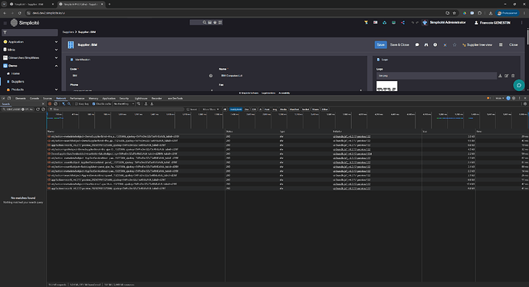The height and width of the screenshot is (287, 529).
Task: Clear the network log
Action: click(56, 104)
